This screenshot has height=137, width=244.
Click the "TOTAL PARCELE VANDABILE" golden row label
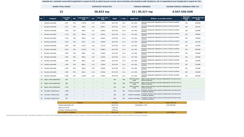(x=67, y=112)
